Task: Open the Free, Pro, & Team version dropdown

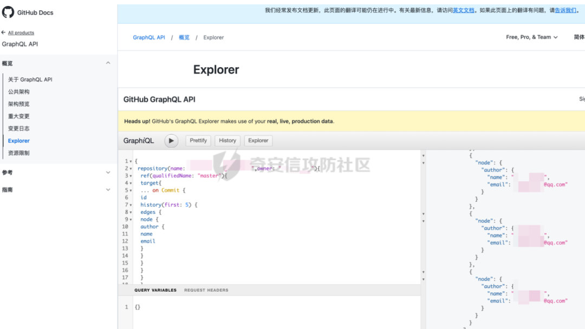Action: click(x=532, y=37)
